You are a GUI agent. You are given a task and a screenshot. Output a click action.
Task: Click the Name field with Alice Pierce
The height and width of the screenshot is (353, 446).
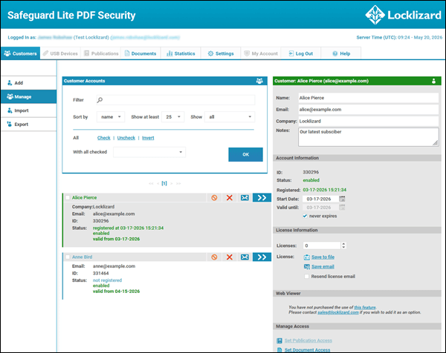(x=368, y=98)
